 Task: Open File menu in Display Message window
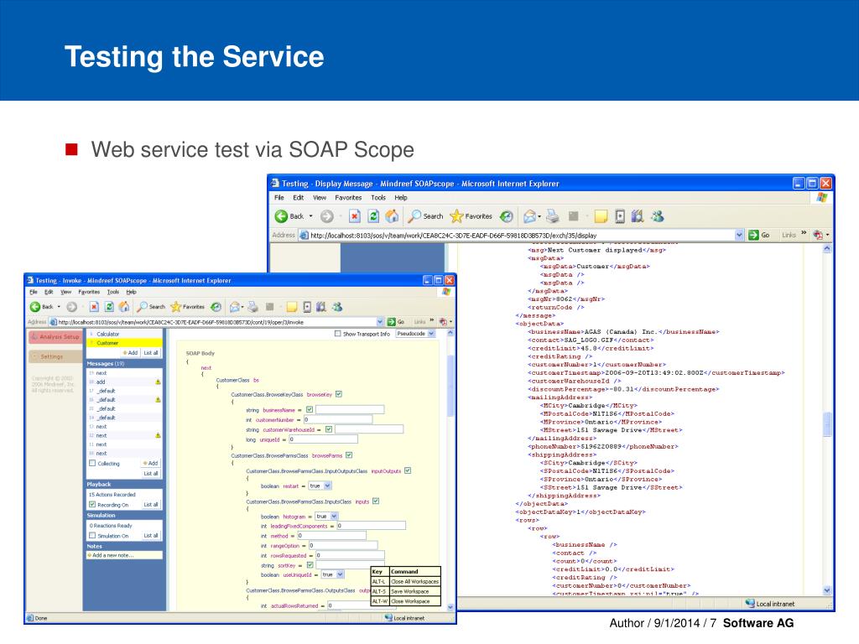(x=279, y=198)
